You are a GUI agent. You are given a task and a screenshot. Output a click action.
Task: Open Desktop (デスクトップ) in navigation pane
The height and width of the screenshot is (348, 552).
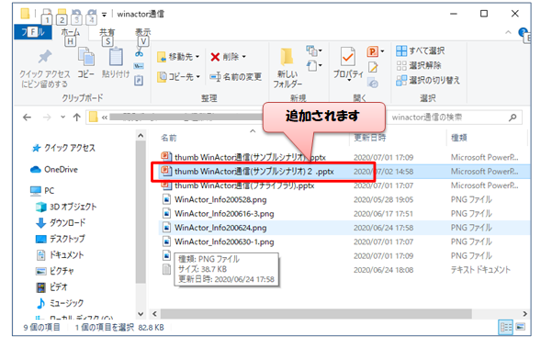coord(61,239)
